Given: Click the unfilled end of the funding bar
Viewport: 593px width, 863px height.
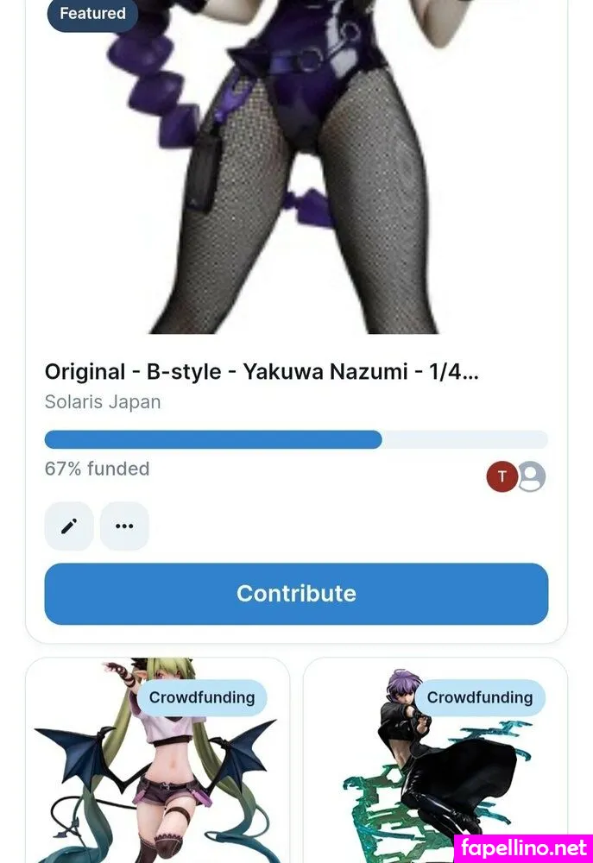Looking at the screenshot, I should tap(465, 440).
